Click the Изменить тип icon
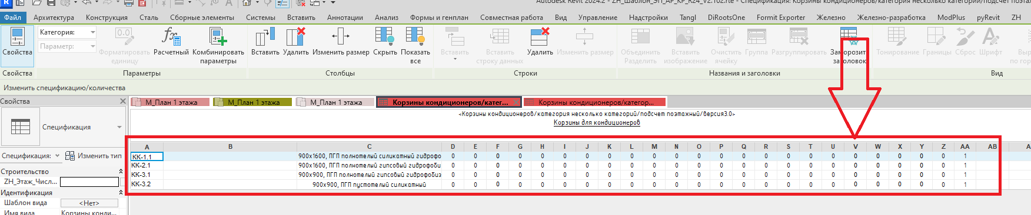 coord(70,156)
